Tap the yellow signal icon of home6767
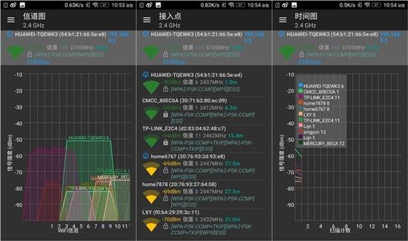408x241 pixels. coord(151,169)
